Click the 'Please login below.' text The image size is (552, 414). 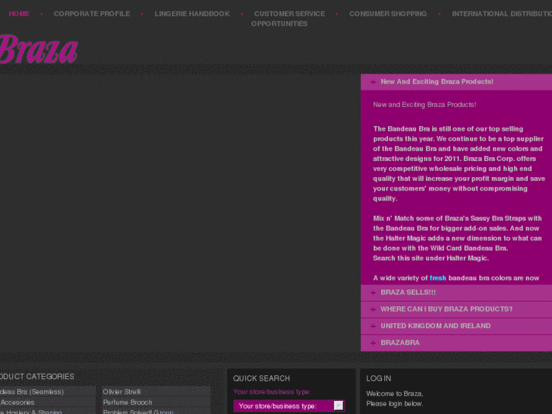tap(395, 404)
